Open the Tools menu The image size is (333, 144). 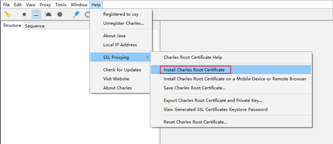click(61, 5)
